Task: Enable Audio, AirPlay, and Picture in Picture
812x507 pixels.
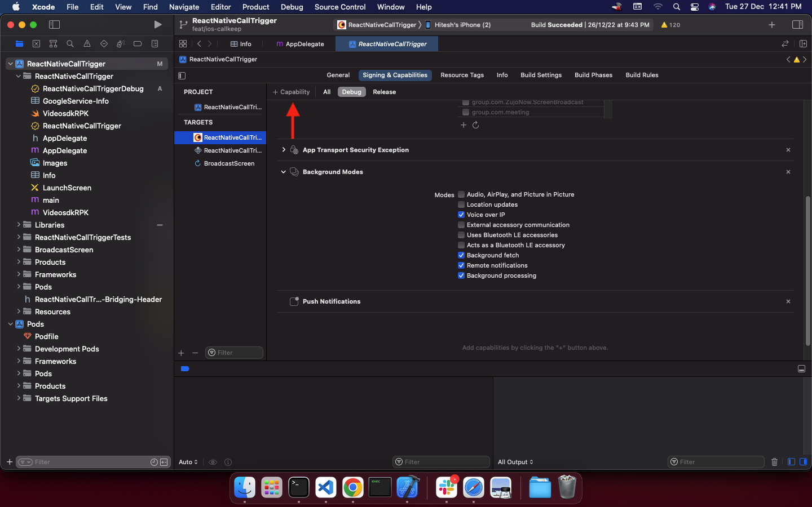Action: click(461, 194)
